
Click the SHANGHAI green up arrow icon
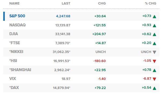coord(154,70)
